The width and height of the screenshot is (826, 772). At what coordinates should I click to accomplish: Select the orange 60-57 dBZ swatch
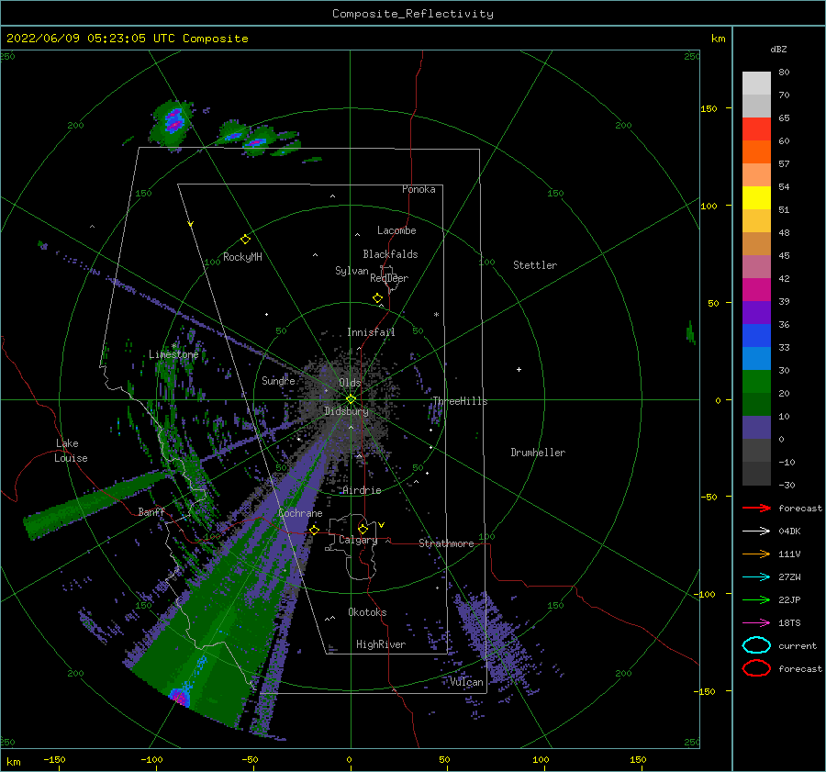756,152
